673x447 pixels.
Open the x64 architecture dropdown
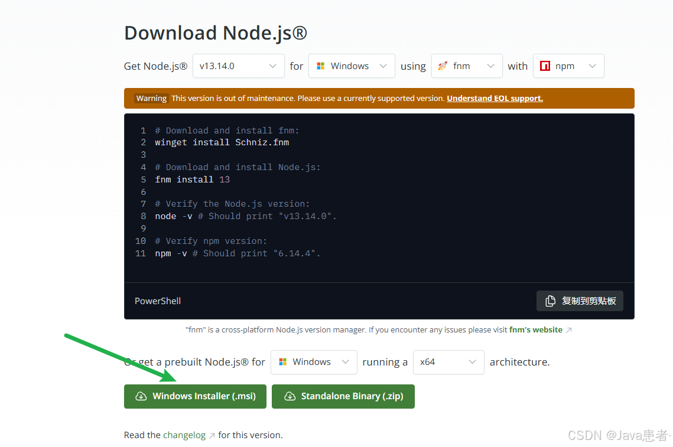pos(448,362)
